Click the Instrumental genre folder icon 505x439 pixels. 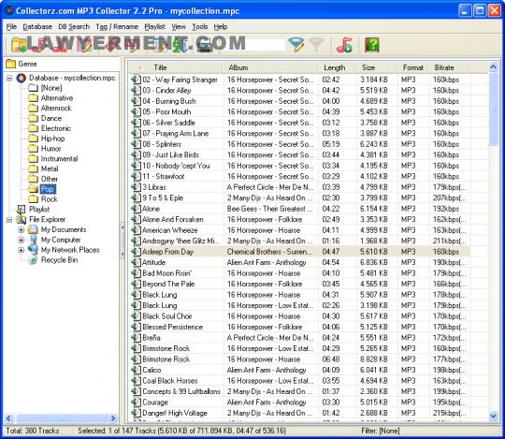tap(33, 158)
